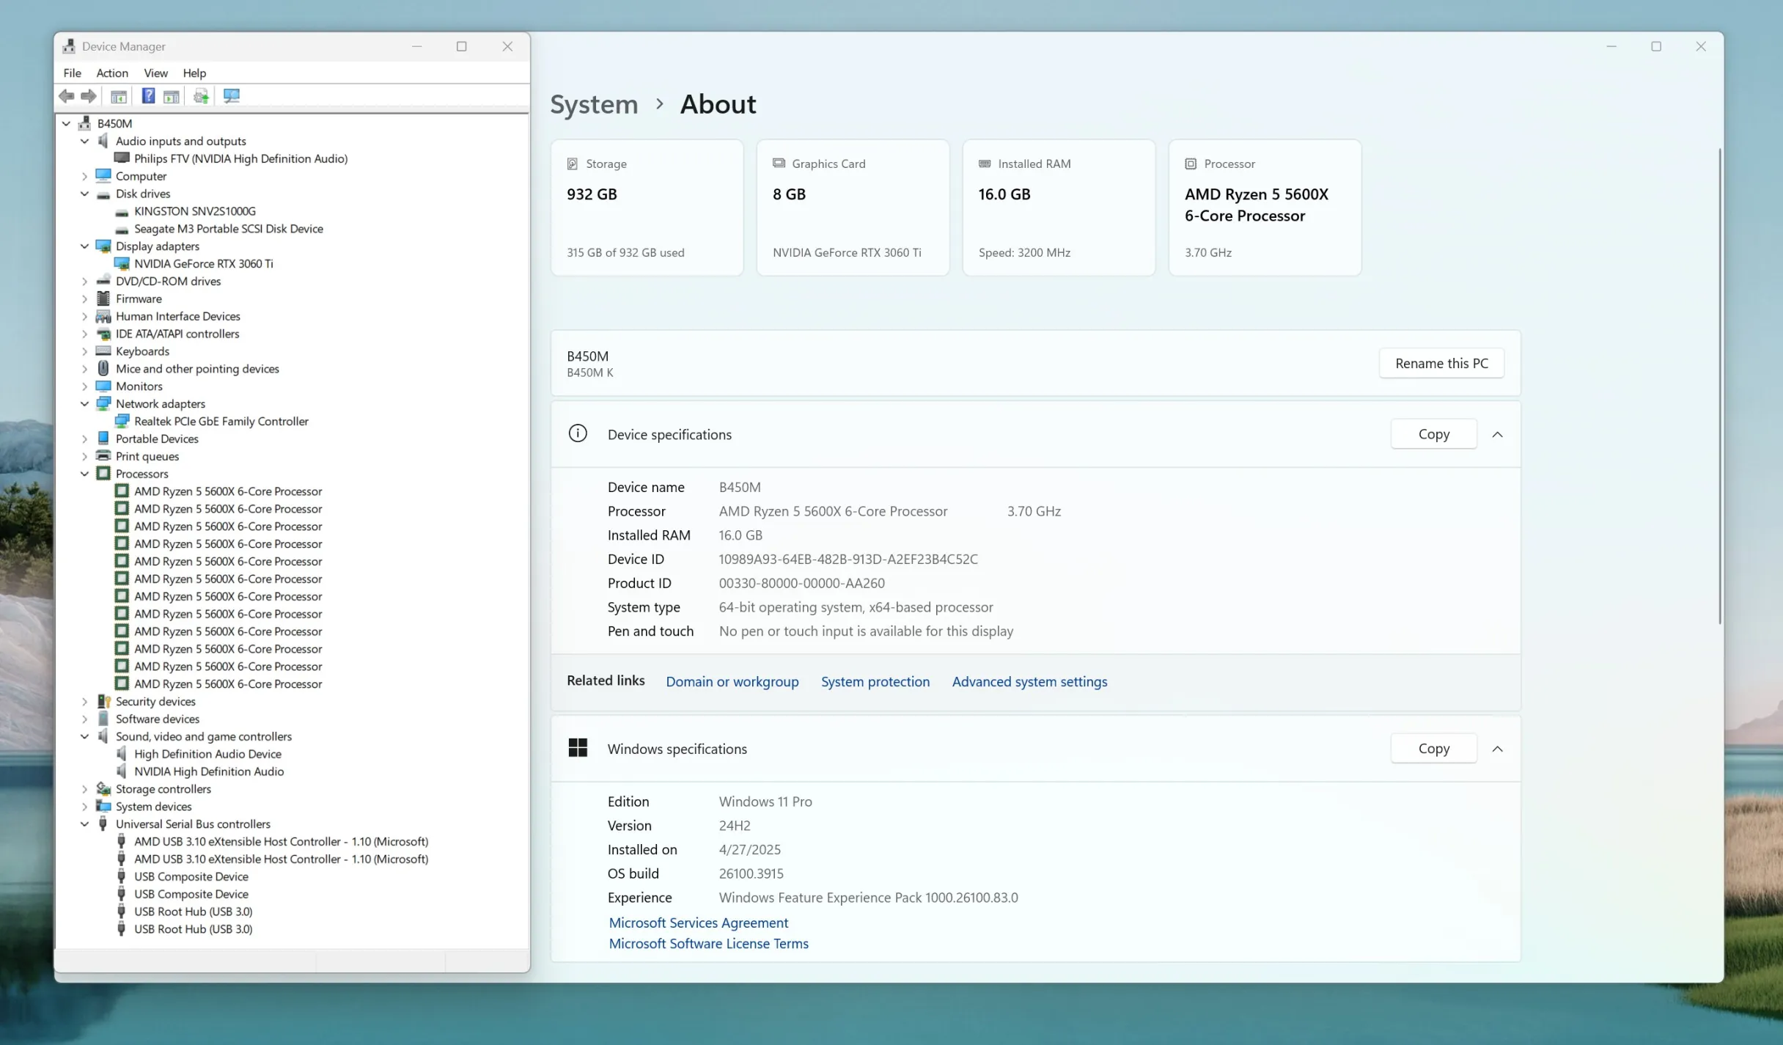Collapse the Display adapters node
This screenshot has width=1783, height=1045.
pyautogui.click(x=84, y=246)
